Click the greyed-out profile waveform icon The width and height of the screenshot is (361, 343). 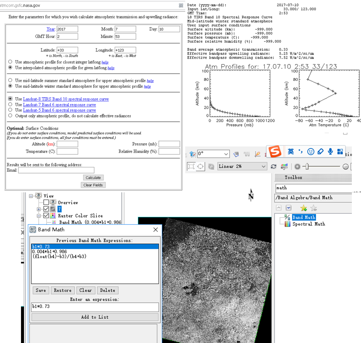247,154
